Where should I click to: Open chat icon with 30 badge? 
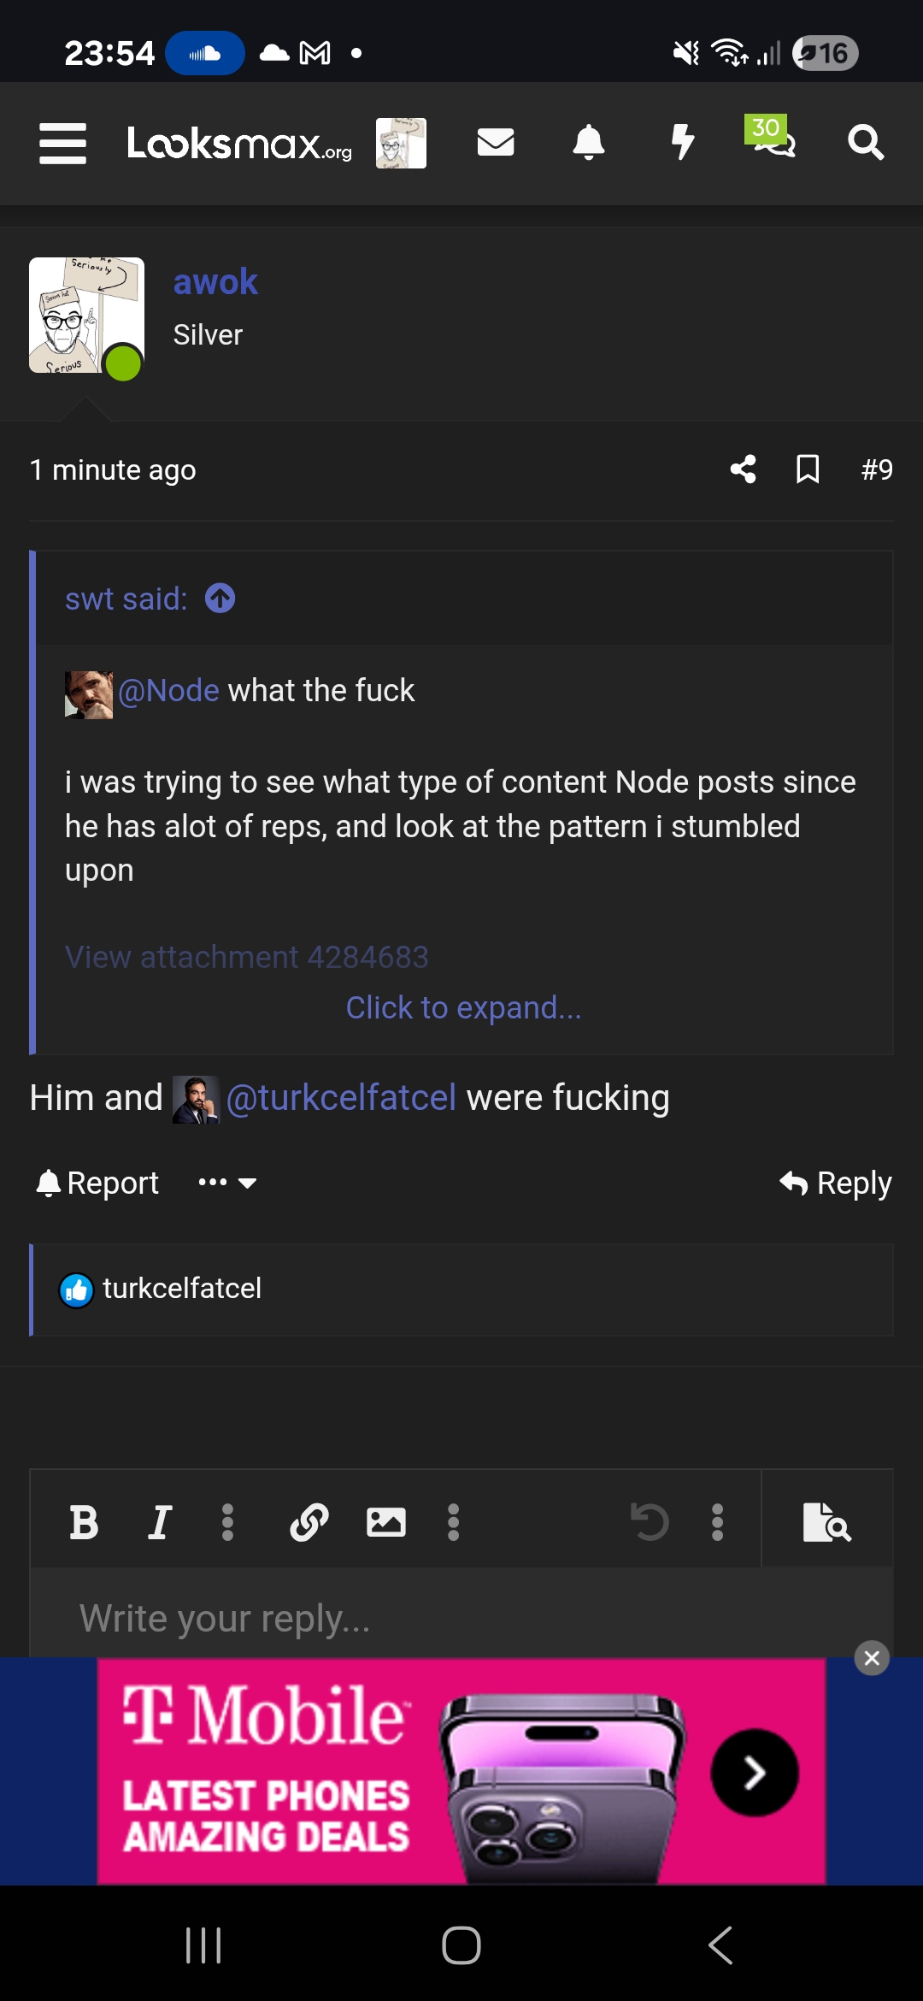[x=773, y=140]
